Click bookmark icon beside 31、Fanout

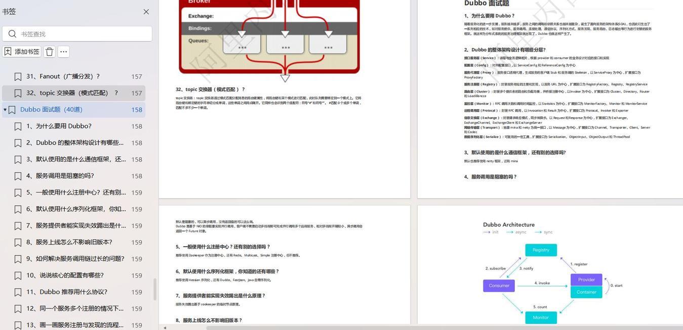pos(18,76)
